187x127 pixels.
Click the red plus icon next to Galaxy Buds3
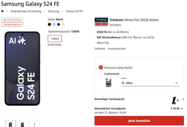pos(101,67)
